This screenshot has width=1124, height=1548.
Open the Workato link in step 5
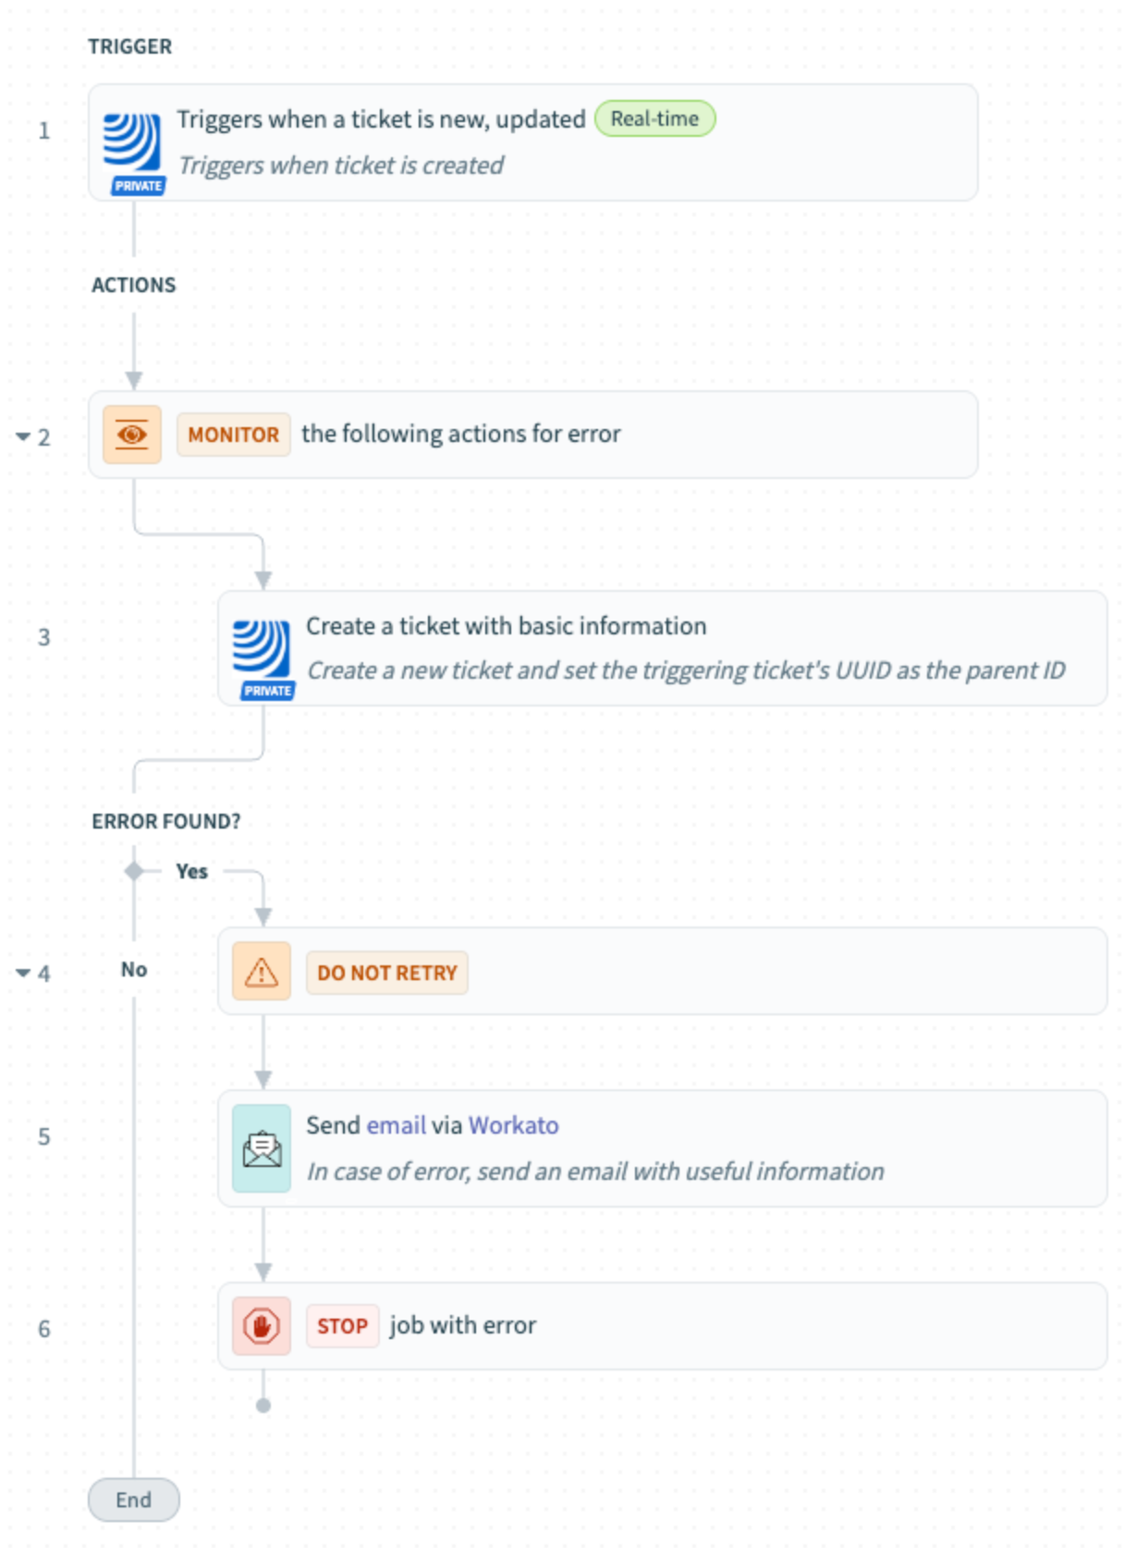coord(513,1125)
